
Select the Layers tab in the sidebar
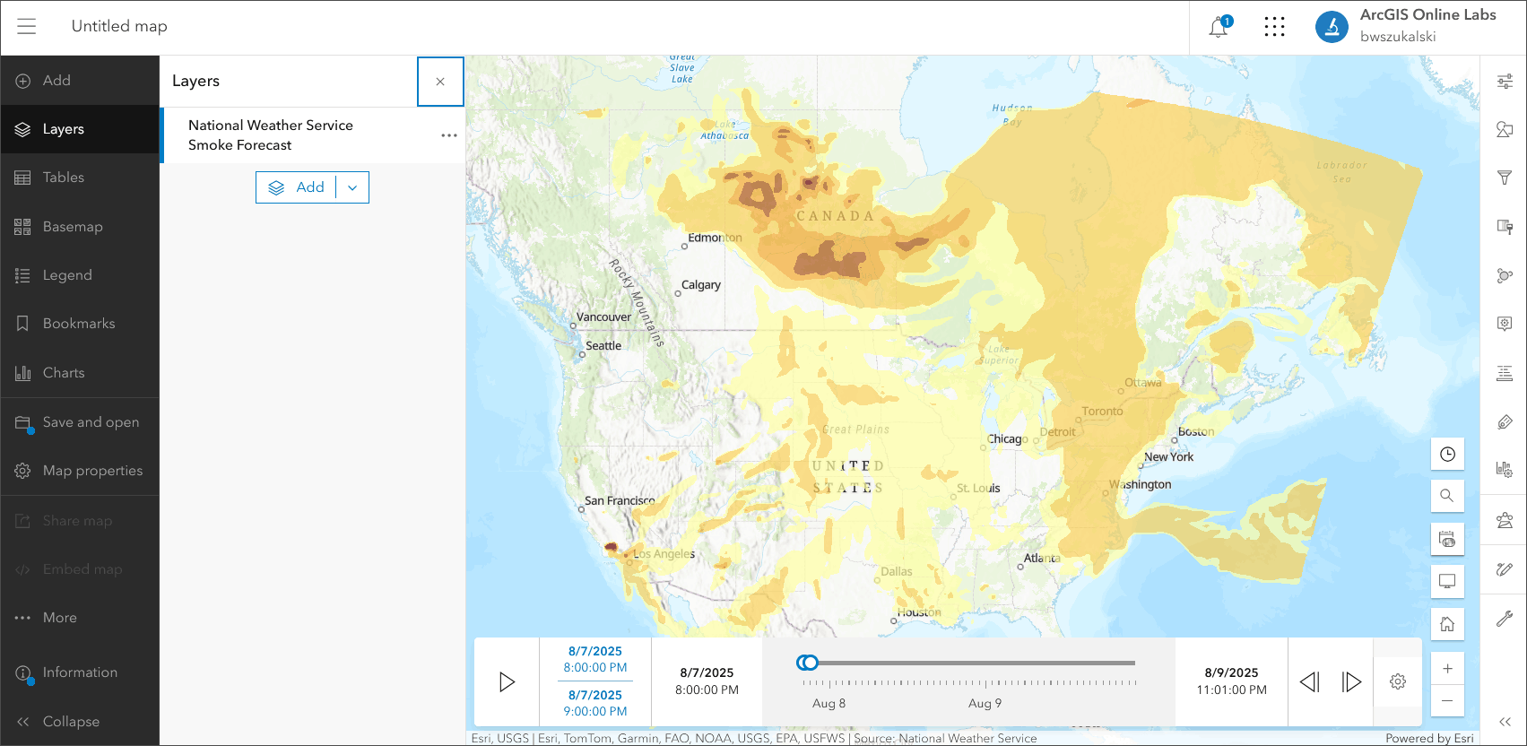click(x=80, y=129)
